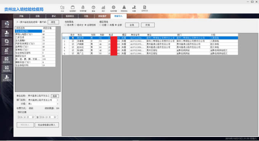This screenshot has height=141, width=259.
Task: Click the document icon at toolbar end
Action: click(x=144, y=8)
